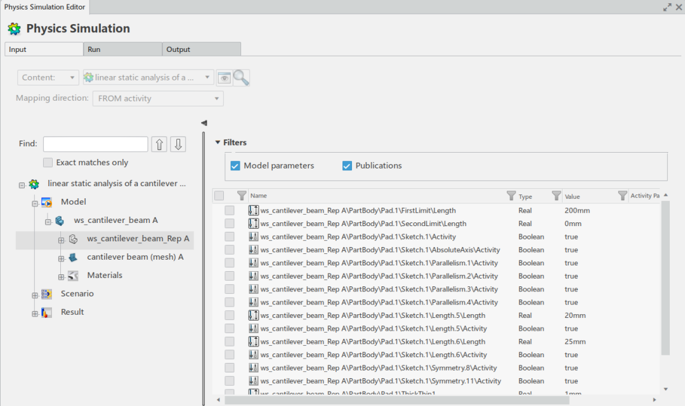Screen dimensions: 685x406
Task: Collapse the left panel with the arrow handle
Action: (x=204, y=123)
